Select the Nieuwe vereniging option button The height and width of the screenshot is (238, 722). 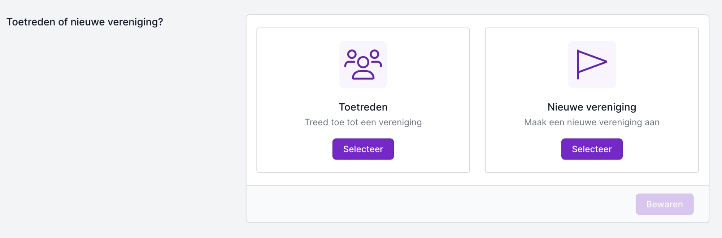pos(592,149)
